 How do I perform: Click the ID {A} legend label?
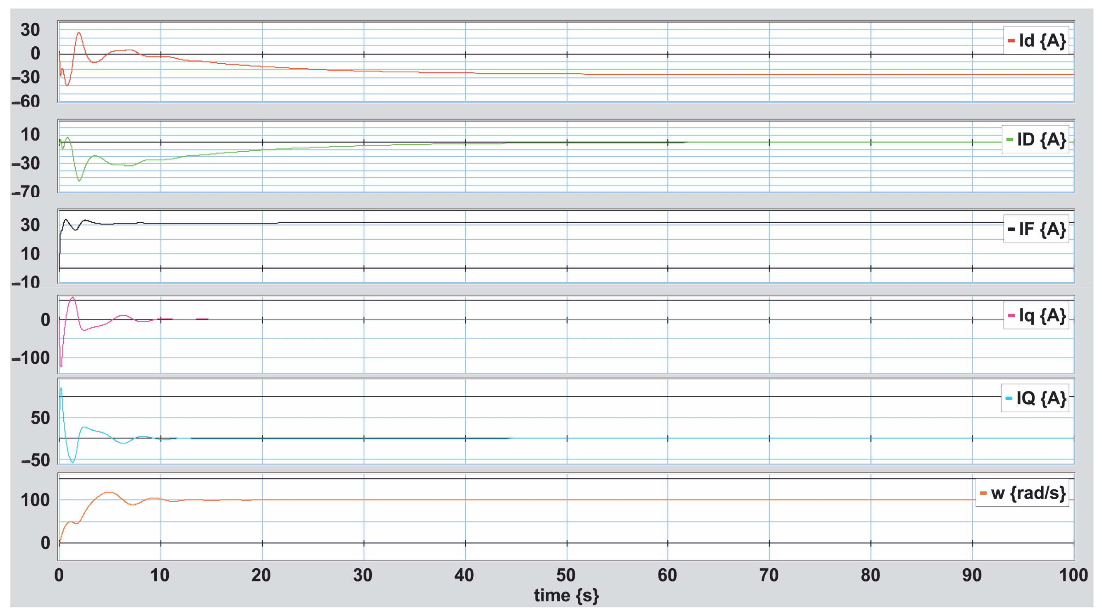[1041, 139]
